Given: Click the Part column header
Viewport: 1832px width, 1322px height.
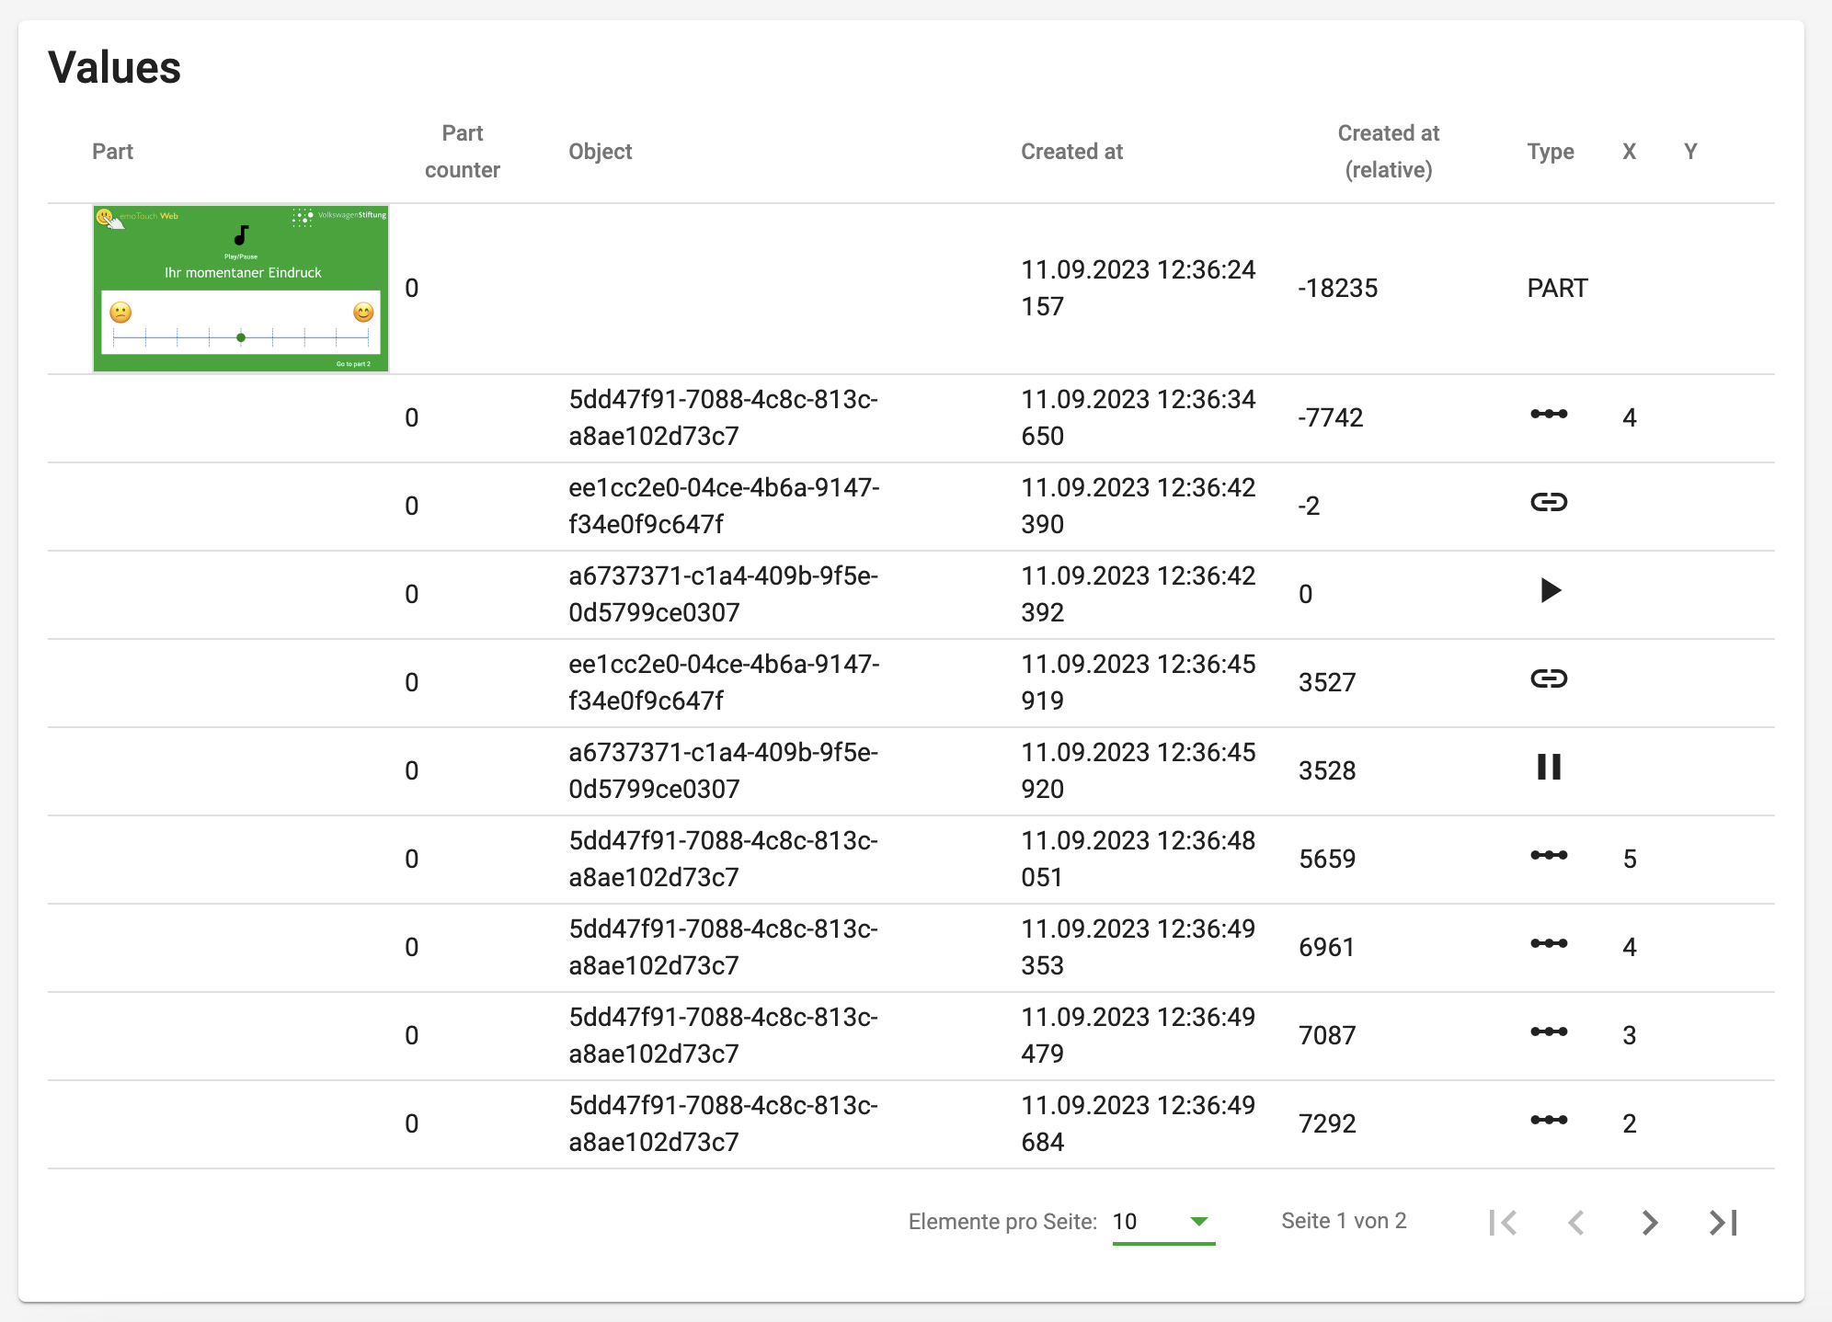Looking at the screenshot, I should (x=112, y=152).
